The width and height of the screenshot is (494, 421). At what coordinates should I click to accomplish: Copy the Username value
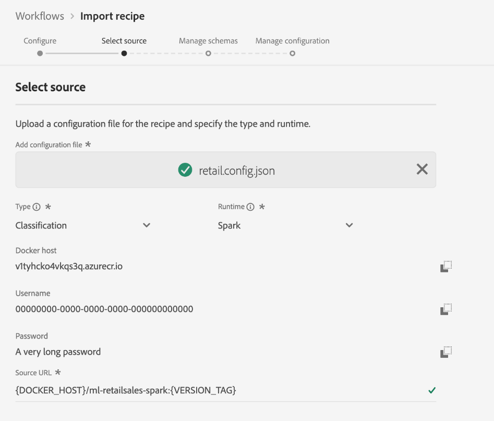(445, 309)
